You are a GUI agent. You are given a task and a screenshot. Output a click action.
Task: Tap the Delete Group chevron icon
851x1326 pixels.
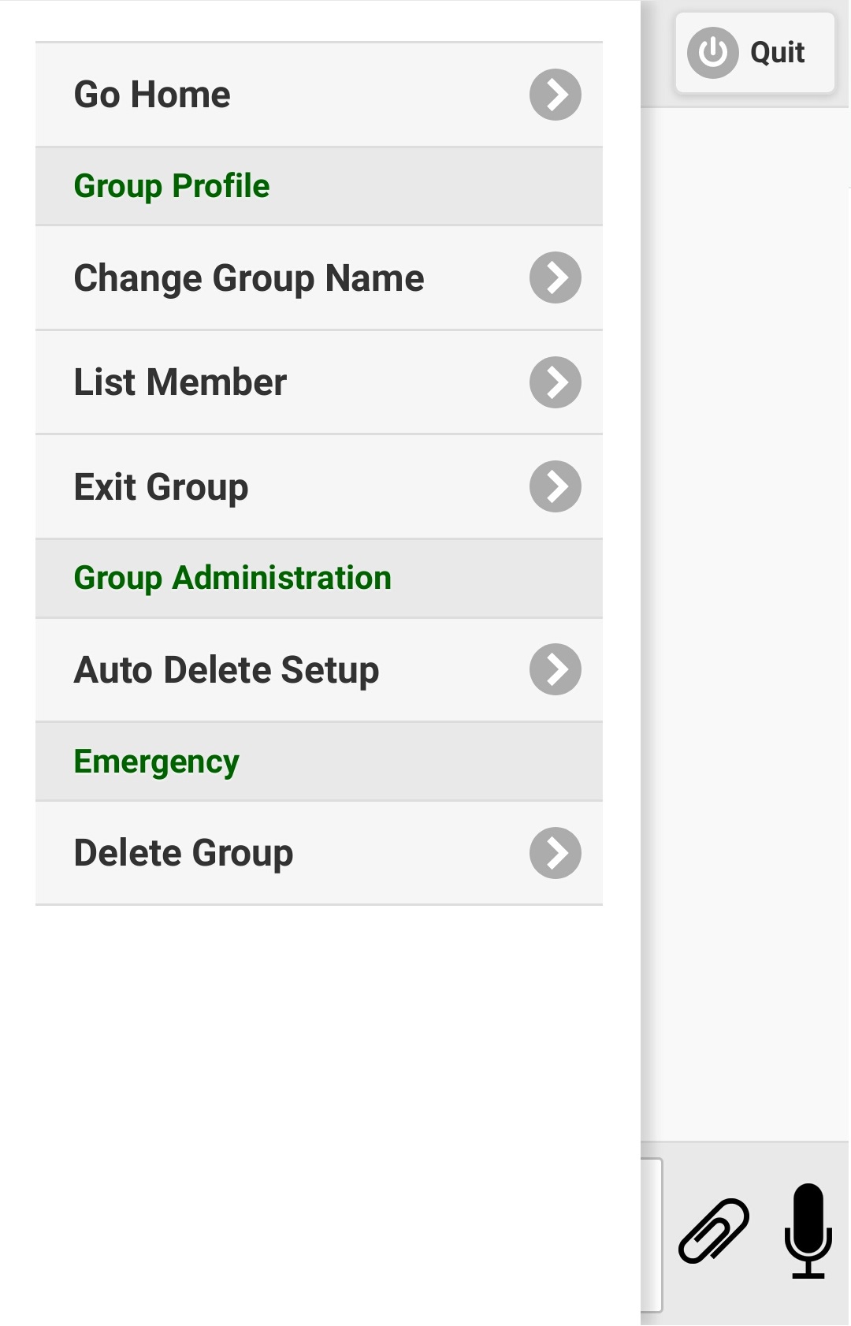tap(555, 853)
